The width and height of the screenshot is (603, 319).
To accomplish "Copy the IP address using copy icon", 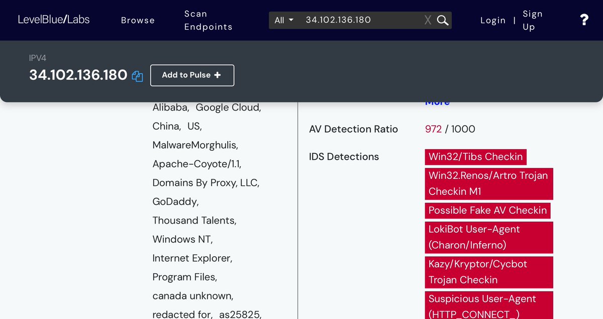I will coord(137,76).
